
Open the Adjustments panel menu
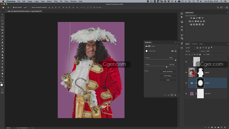pyautogui.click(x=227, y=13)
